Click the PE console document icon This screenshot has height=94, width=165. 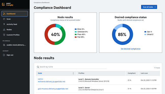[4, 45]
